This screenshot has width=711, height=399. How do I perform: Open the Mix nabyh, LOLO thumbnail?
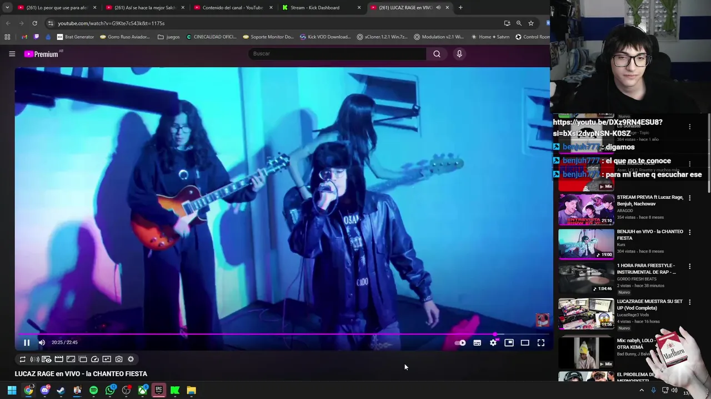coord(586,353)
